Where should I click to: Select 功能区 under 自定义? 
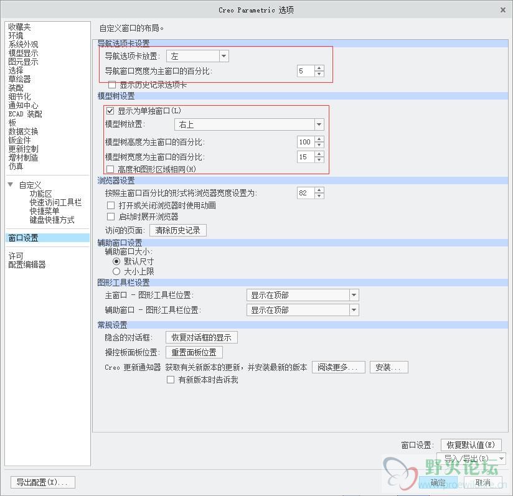tap(40, 194)
